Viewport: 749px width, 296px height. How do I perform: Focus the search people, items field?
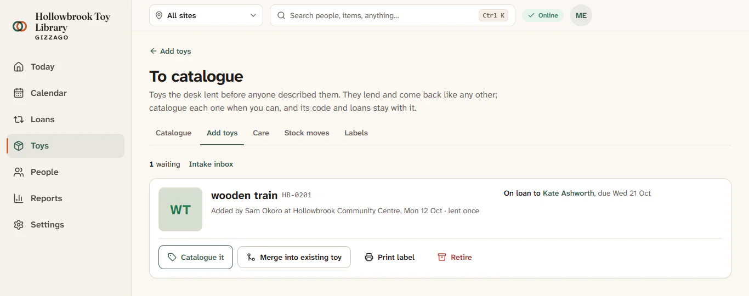pyautogui.click(x=393, y=15)
